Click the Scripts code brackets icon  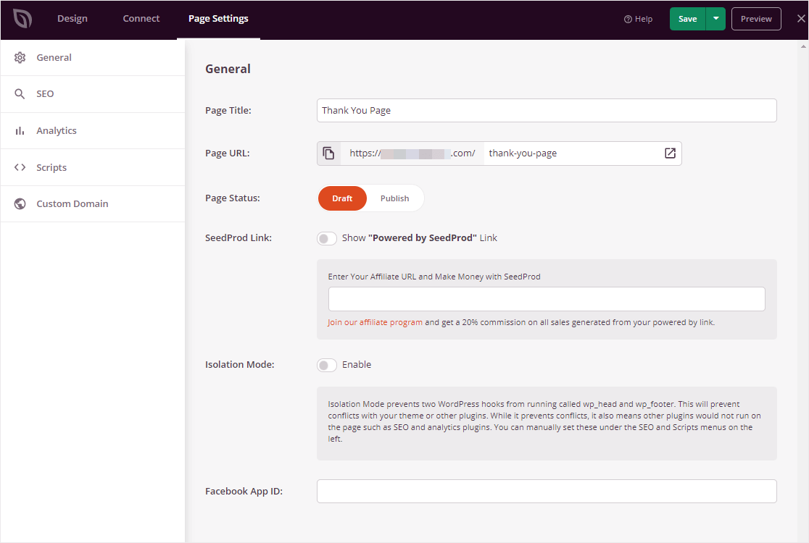(20, 167)
